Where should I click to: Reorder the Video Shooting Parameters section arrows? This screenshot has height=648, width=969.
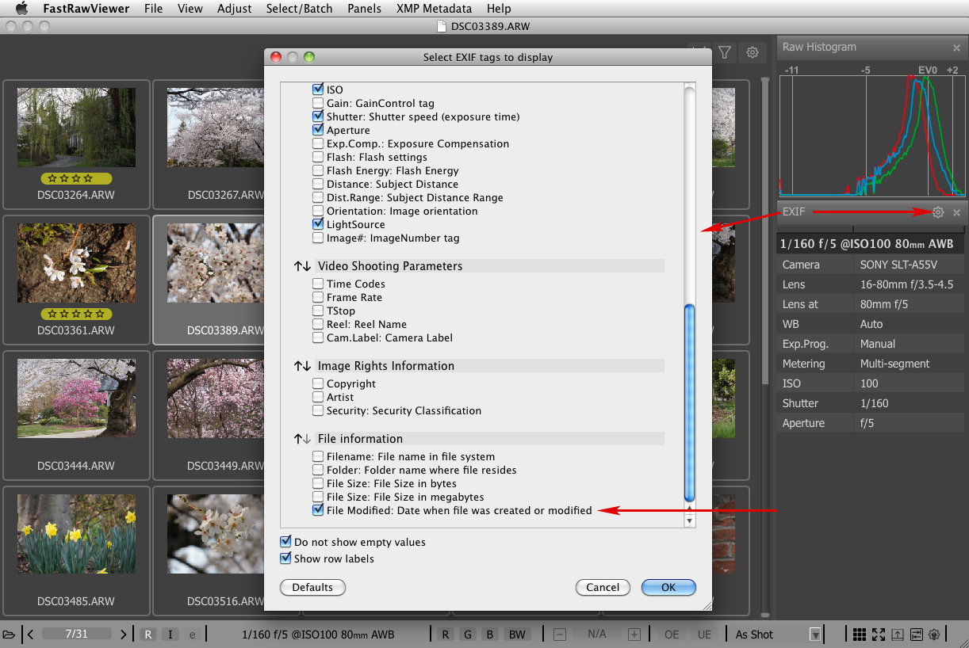point(303,266)
